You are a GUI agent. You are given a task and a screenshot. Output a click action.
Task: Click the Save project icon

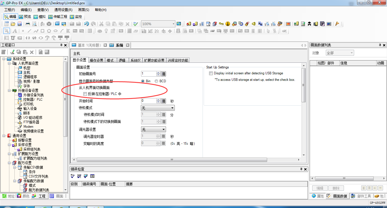click(x=20, y=24)
